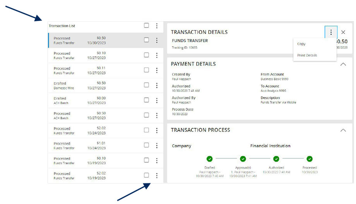Click the Company label in Transaction Process
This screenshot has width=356, height=204.
click(x=181, y=146)
